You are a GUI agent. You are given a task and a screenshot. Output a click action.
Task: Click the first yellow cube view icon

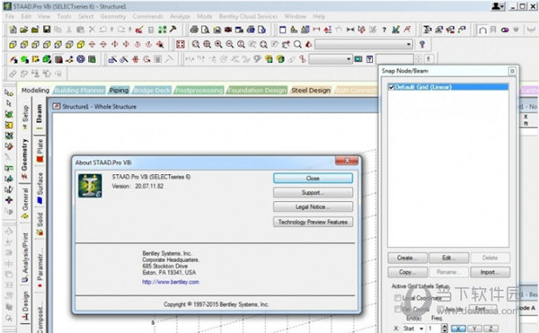13,44
